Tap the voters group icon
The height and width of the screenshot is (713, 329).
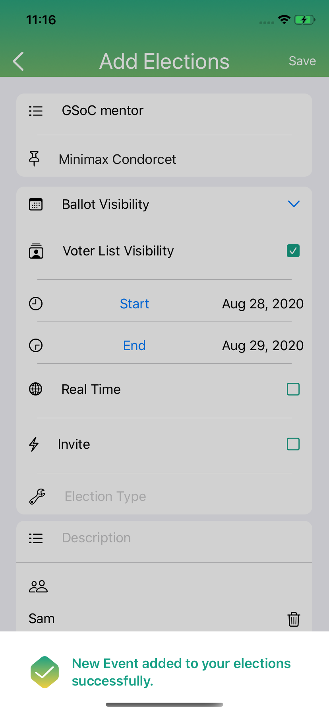(38, 586)
